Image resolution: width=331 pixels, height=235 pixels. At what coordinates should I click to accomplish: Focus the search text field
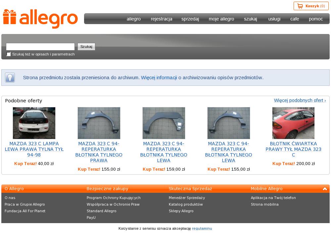click(40, 47)
